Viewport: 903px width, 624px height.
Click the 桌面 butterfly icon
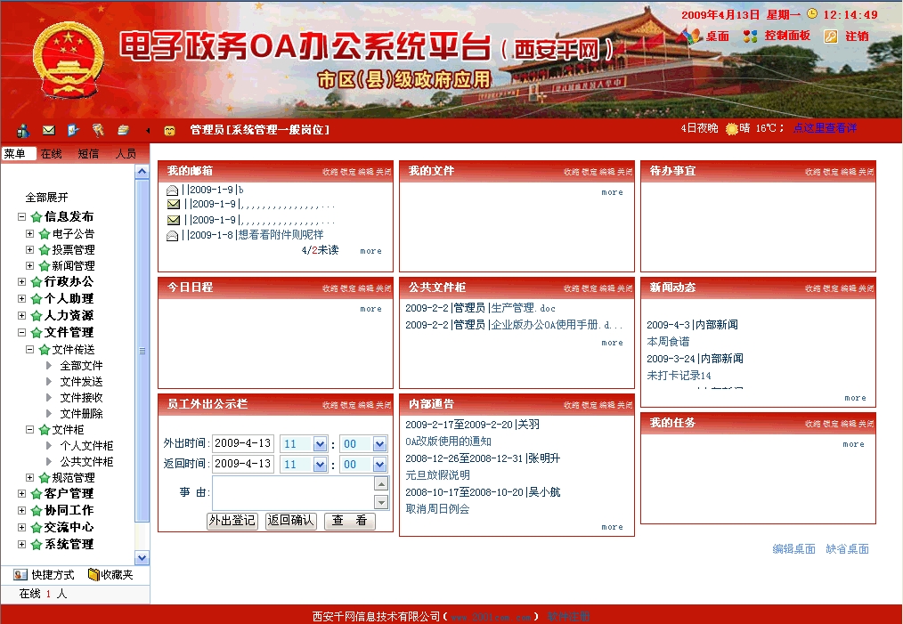coord(691,36)
